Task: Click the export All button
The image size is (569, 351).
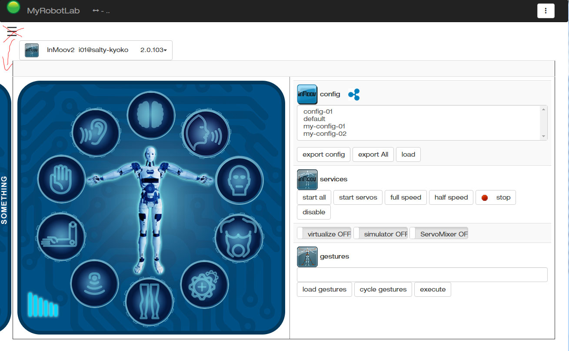Action: pos(373,154)
